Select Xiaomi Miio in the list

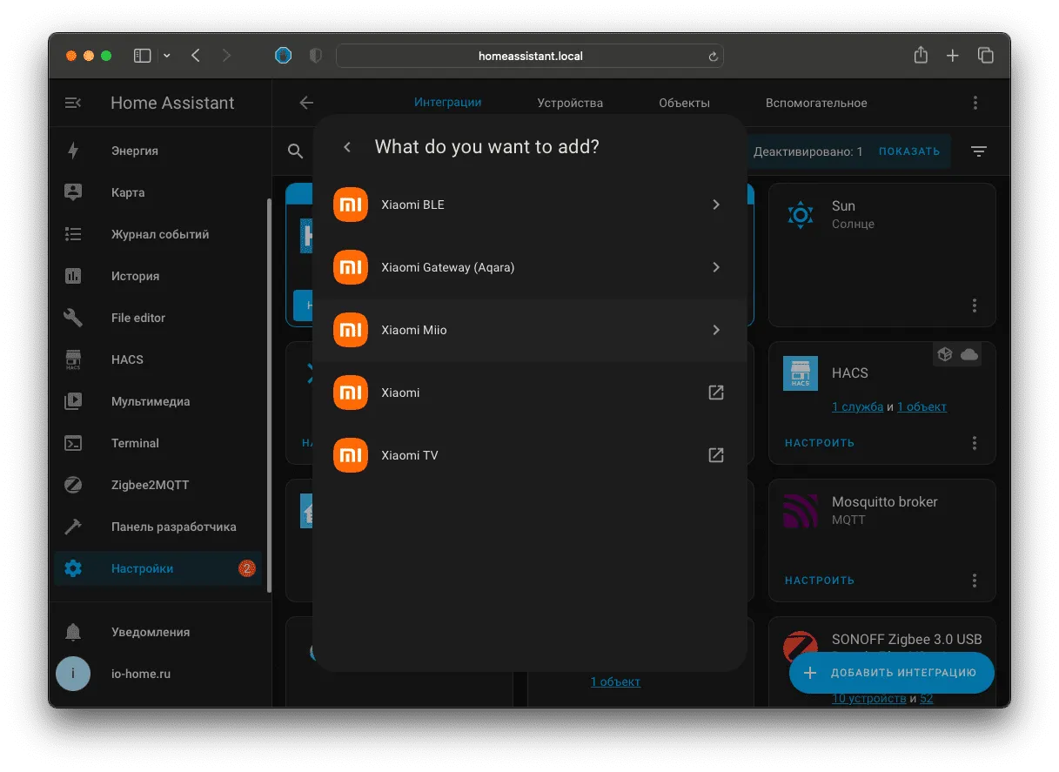530,330
